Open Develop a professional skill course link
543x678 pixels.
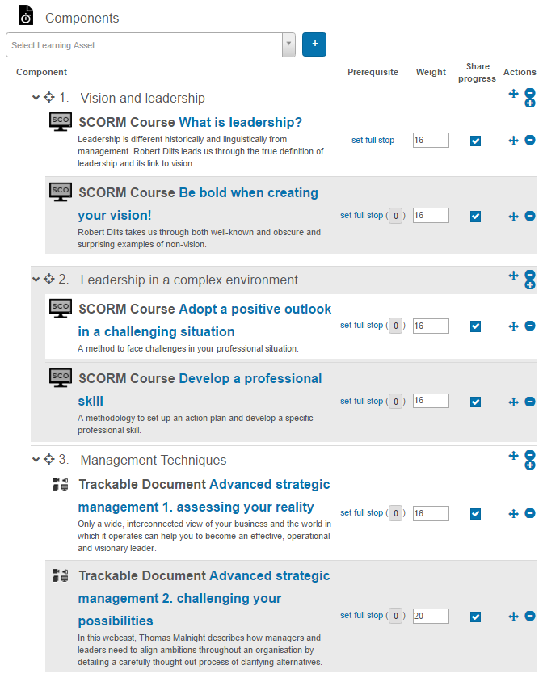[x=200, y=390]
